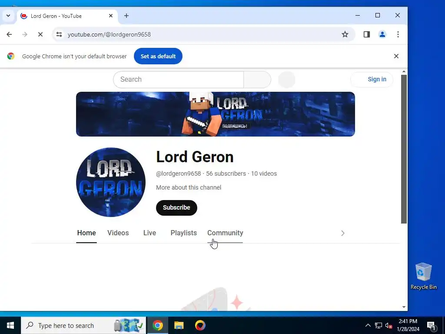Subscribe to Lord Geron channel
The image size is (445, 334).
(x=176, y=207)
